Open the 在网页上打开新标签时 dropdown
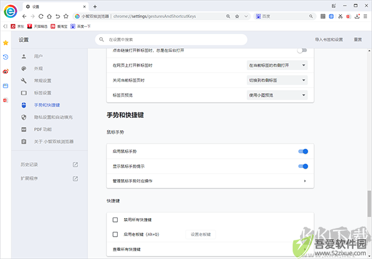Screen dimensions: 372x259 (x=277, y=65)
